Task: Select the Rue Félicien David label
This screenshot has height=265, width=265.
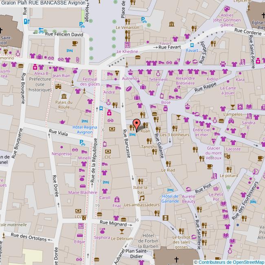Action: point(64,34)
